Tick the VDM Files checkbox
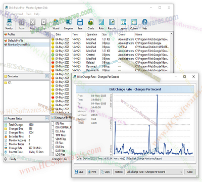 (x=53, y=139)
